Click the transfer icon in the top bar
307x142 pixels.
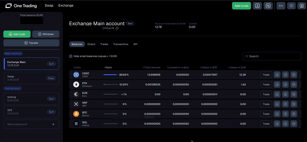268,6
